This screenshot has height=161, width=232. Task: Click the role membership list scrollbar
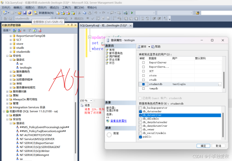(x=223, y=125)
